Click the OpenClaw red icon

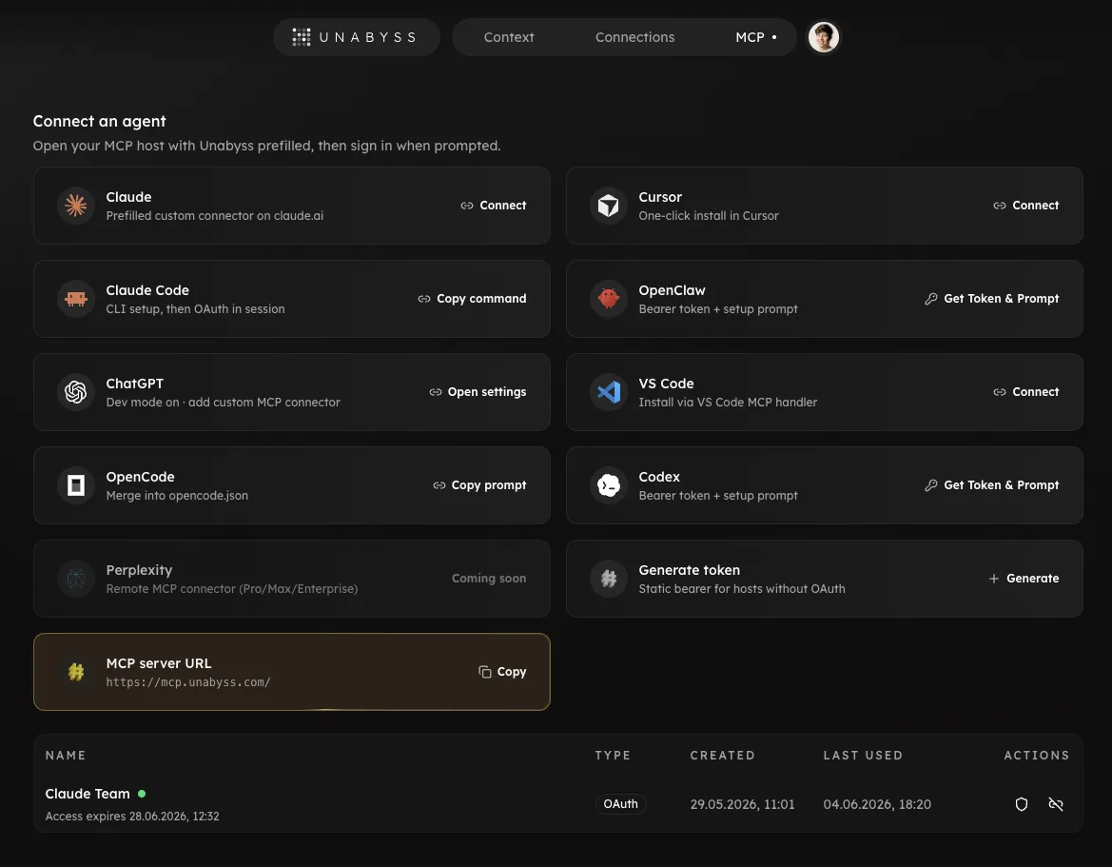click(x=609, y=299)
